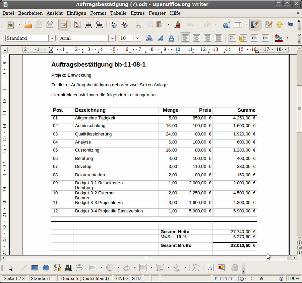Click the Export as PDF icon

(77, 24)
